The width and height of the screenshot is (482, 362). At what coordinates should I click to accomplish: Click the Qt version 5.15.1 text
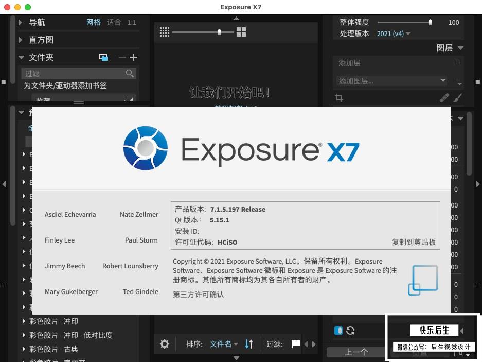tap(219, 220)
